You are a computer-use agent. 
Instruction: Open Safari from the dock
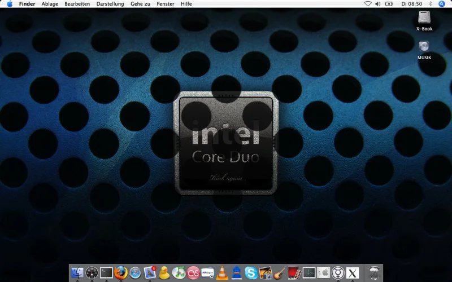(x=135, y=273)
